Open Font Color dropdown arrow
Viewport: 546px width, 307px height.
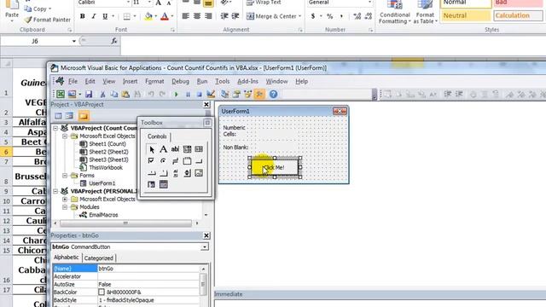(172, 16)
